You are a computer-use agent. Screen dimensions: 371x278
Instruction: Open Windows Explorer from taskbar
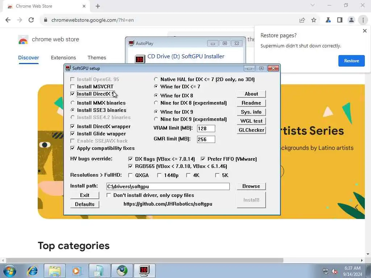click(x=55, y=271)
